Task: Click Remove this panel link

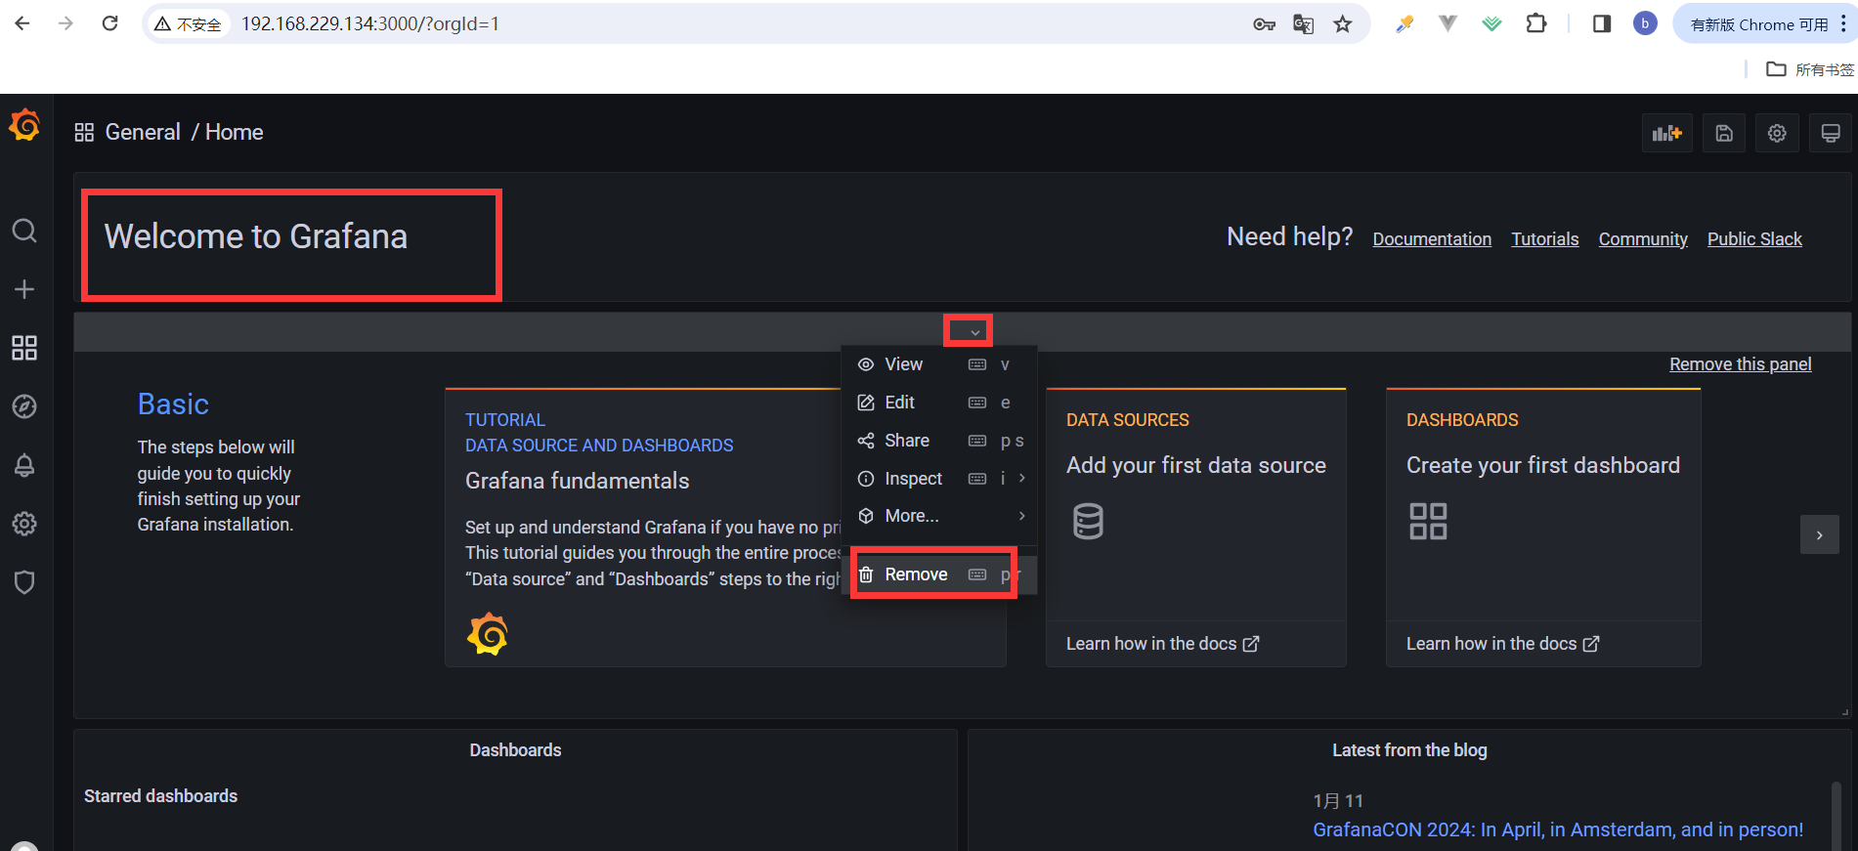Action: point(1740,364)
